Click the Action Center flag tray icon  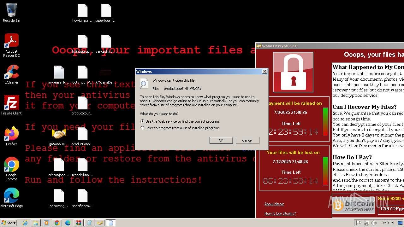click(359, 223)
